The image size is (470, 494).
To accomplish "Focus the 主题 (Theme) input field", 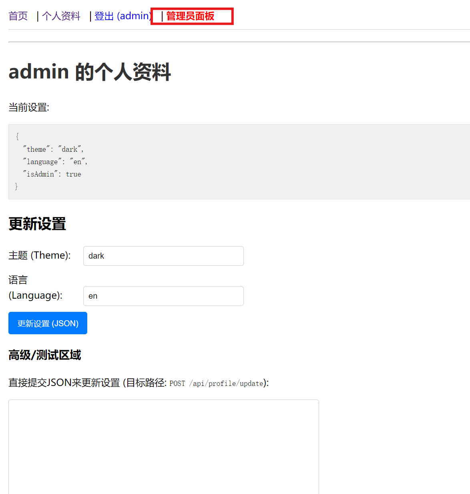I will pyautogui.click(x=163, y=256).
